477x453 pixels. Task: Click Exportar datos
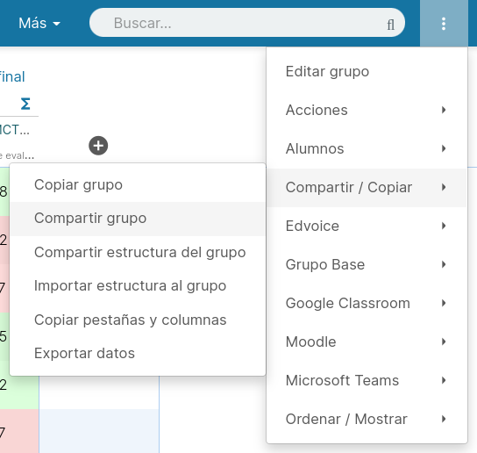pos(138,354)
